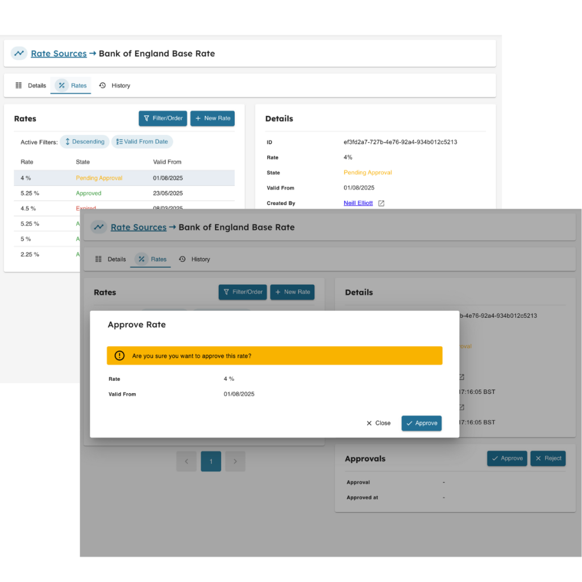Select the 4 % Pending Approval rate row
582x582 pixels.
(x=124, y=178)
